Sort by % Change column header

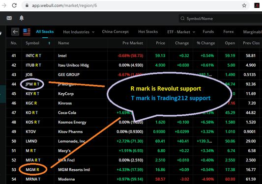point(205,43)
